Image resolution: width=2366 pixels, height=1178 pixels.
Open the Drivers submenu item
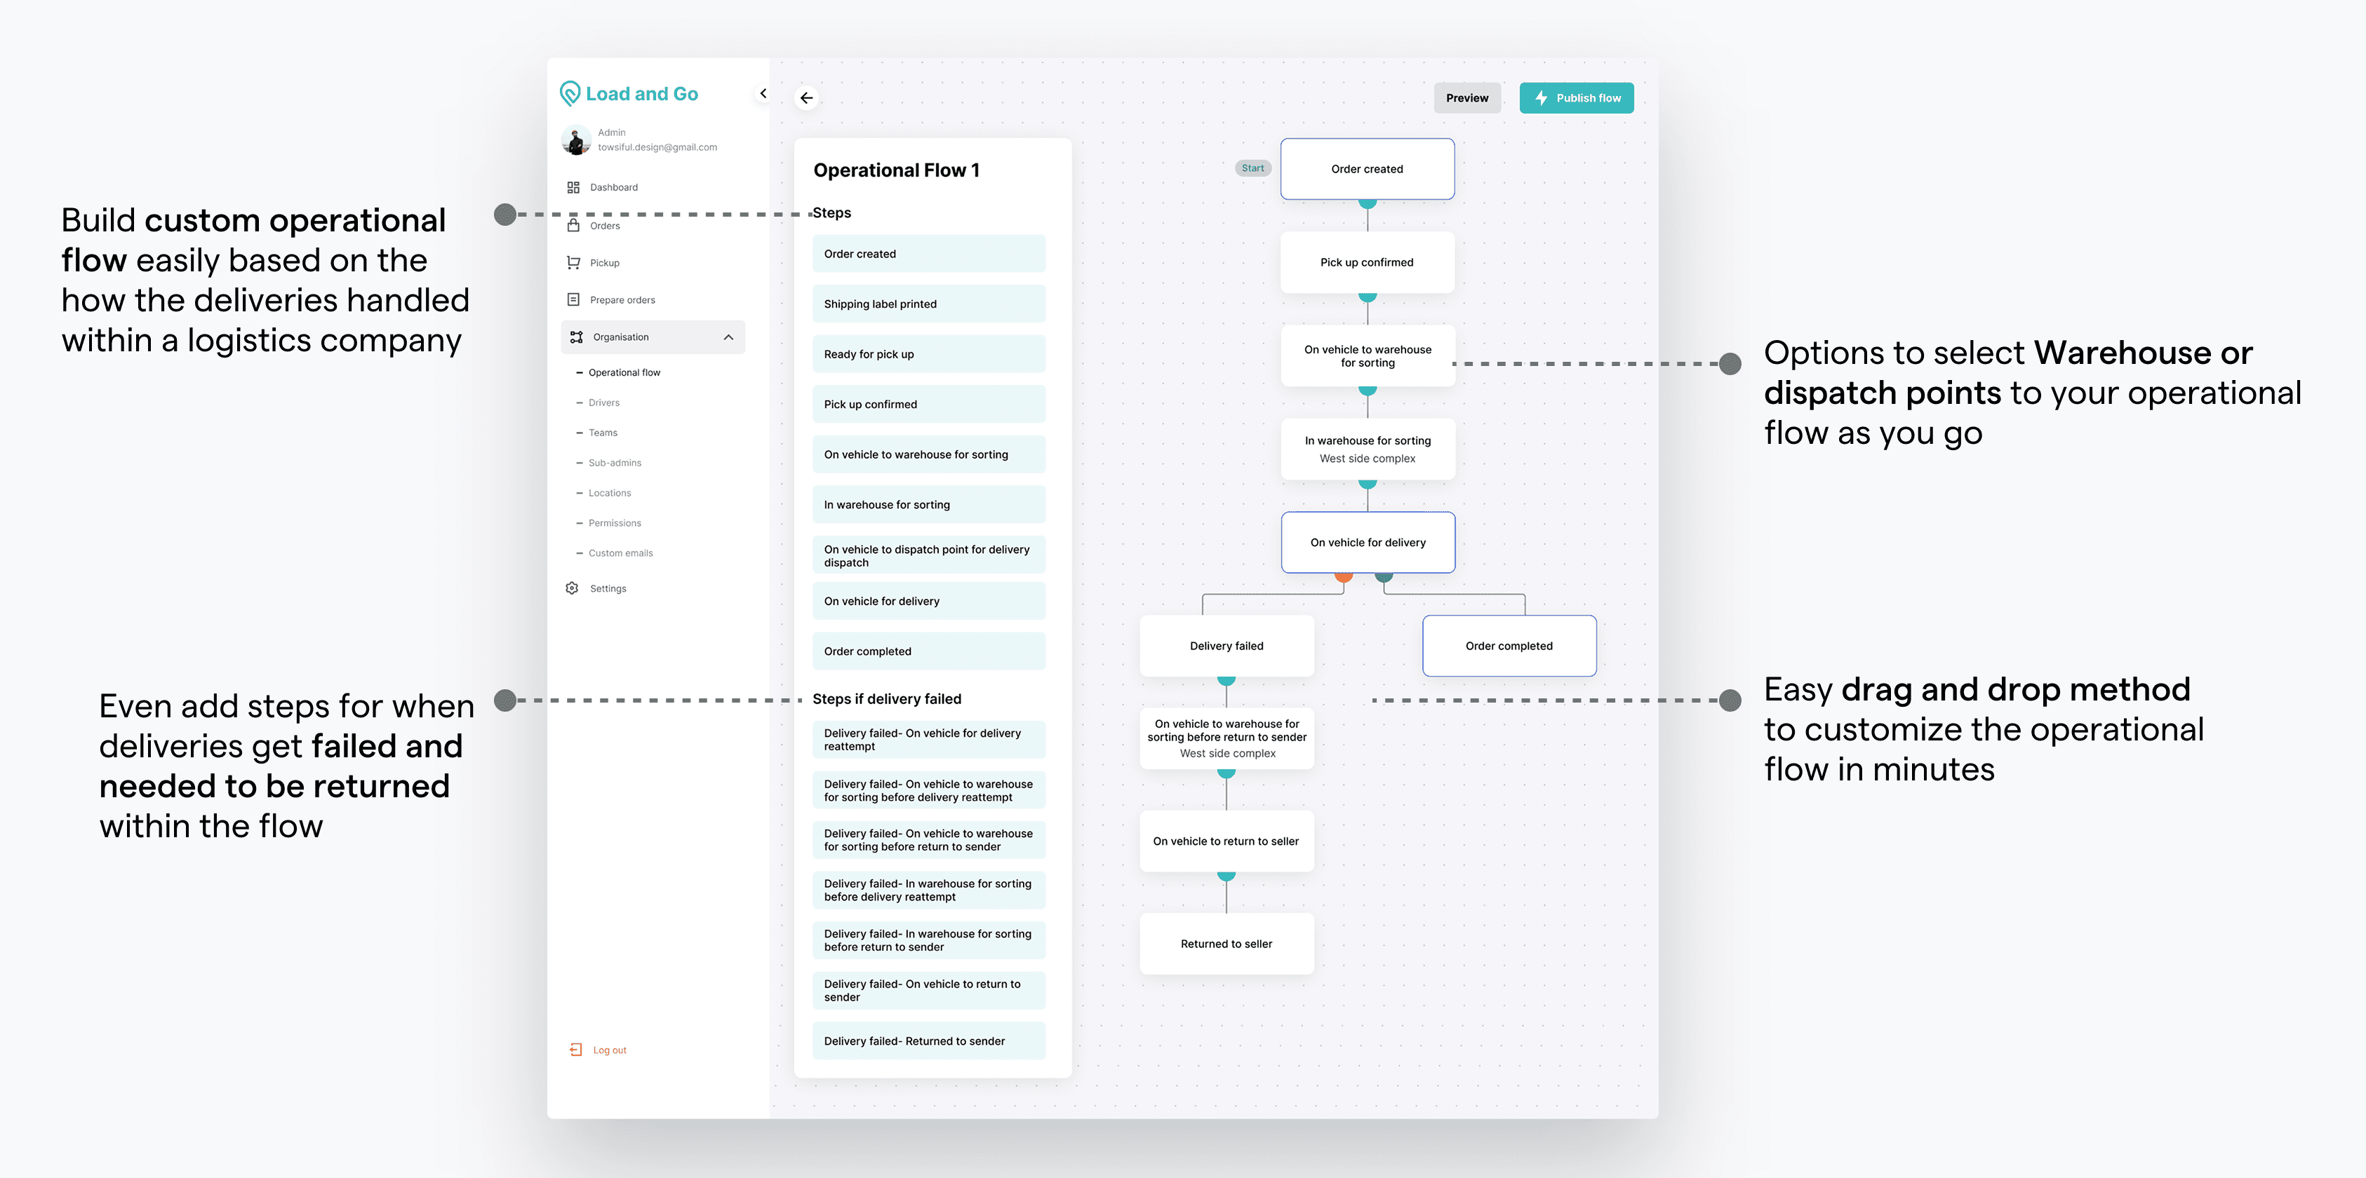coord(603,403)
